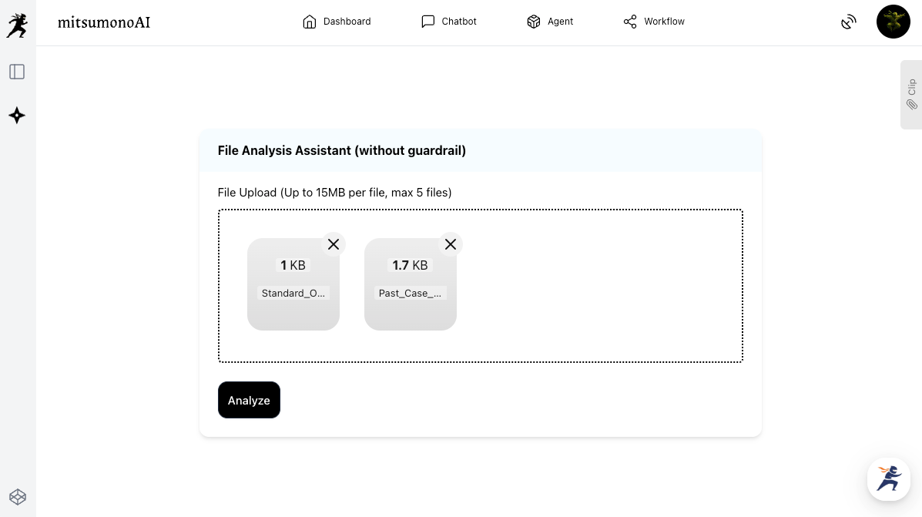
Task: Click the Chatbot speech bubble icon
Action: [428, 22]
